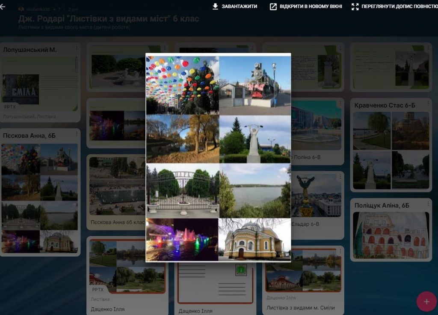Select yellow church photo in lightbox
Screen dimensions: 438x315
click(255, 240)
